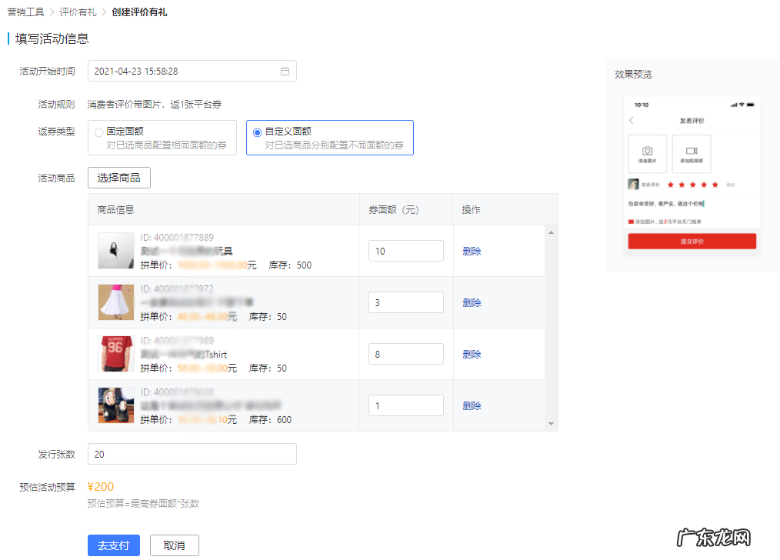This screenshot has height=560, width=780.
Task: Click the 选择商品 button
Action: click(x=119, y=178)
